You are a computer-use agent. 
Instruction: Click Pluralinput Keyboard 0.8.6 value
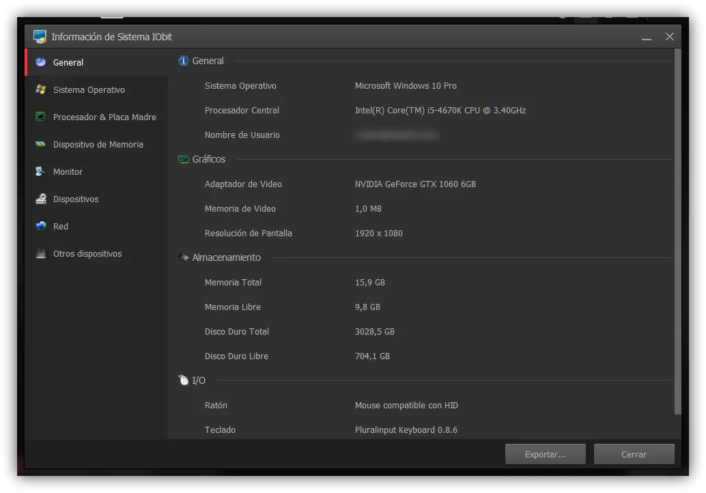tap(406, 430)
